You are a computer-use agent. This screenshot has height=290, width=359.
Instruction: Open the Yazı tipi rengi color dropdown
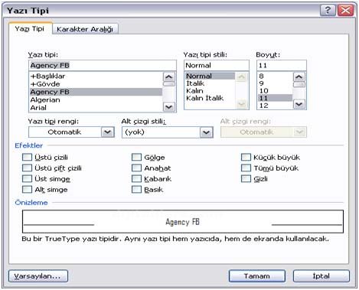click(107, 132)
